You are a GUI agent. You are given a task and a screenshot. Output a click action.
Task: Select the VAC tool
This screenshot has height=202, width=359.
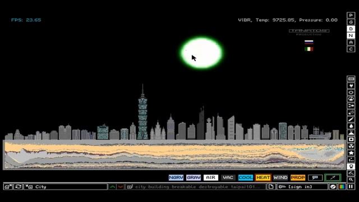[x=228, y=177]
